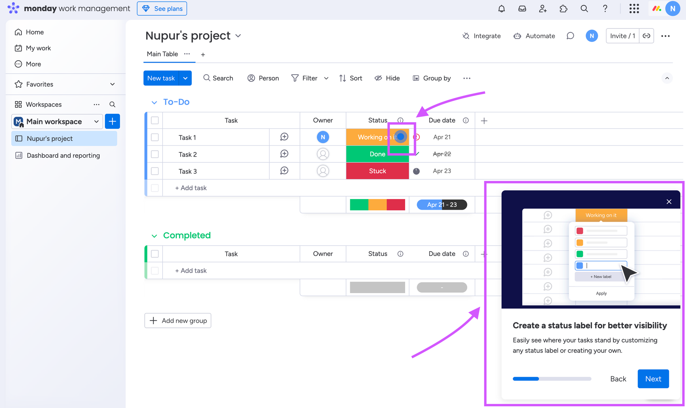The image size is (686, 408).
Task: Click Next in the tip popup
Action: (x=653, y=379)
